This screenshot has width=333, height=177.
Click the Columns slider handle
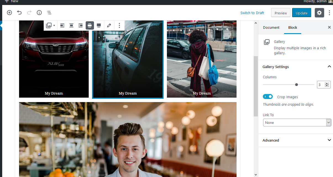coord(297,85)
